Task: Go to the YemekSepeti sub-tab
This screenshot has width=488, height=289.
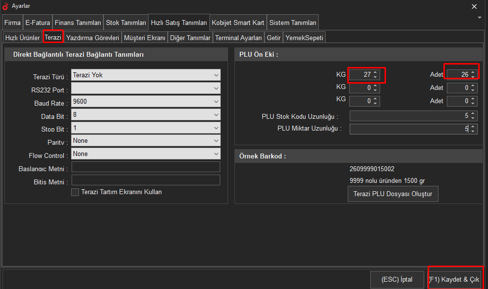Action: [304, 38]
